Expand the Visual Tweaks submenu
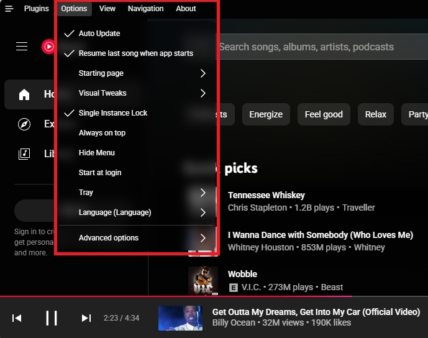Screen dimensions: 428x338 pos(136,93)
